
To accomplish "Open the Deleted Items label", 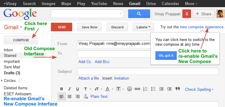I will click(15, 88).
